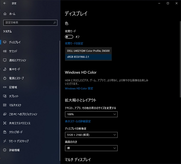Open the scale 100% dropdown

click(91, 114)
